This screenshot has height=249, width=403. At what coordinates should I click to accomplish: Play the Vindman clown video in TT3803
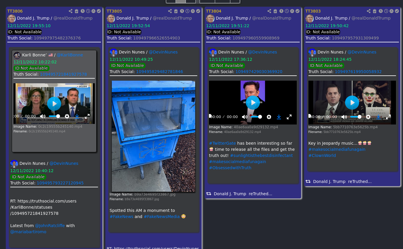352,103
